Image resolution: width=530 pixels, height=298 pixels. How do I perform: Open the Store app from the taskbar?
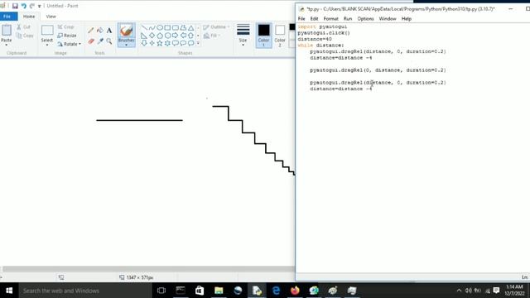[200, 291]
